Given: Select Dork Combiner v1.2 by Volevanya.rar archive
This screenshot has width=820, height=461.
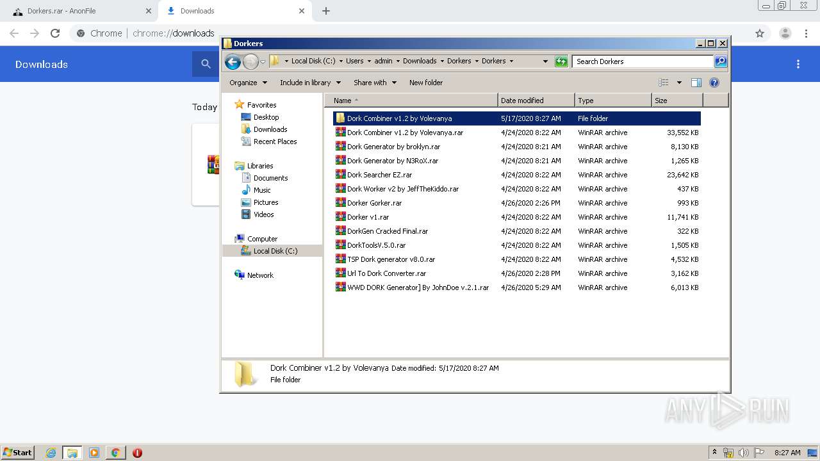Looking at the screenshot, I should 517,133.
